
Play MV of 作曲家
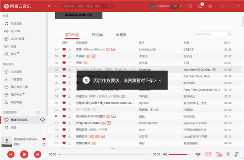(94, 56)
